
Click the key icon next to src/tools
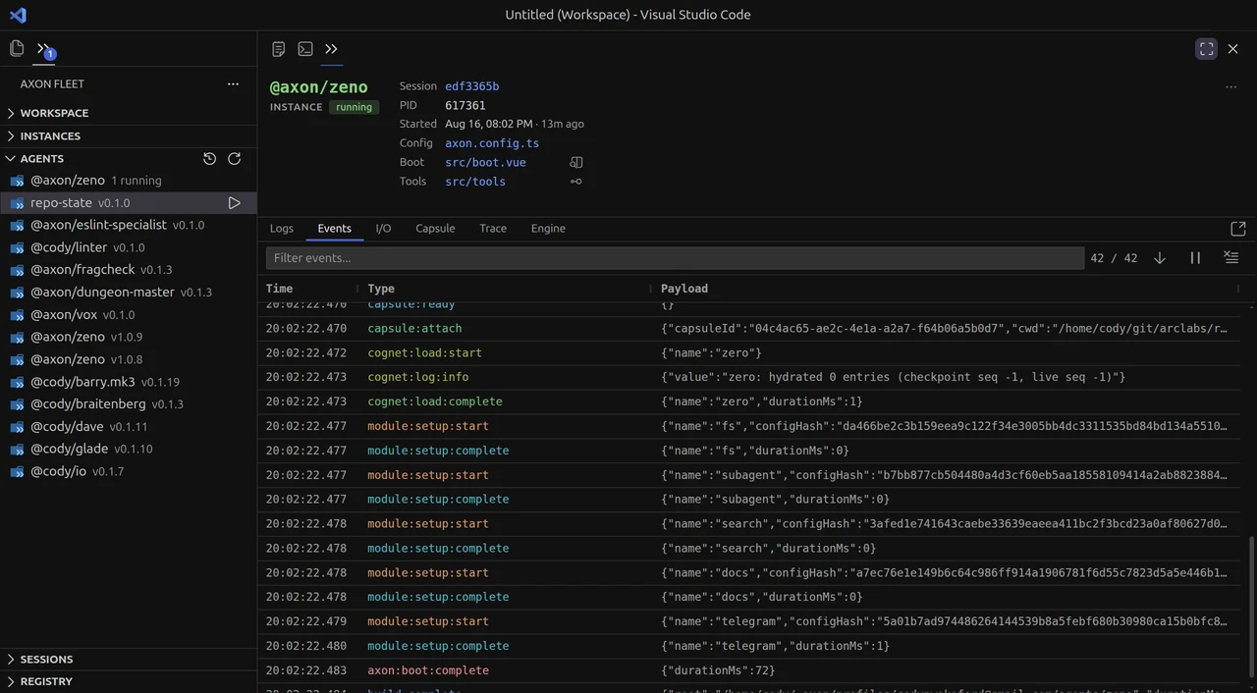click(576, 181)
